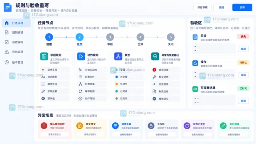The width and height of the screenshot is (256, 144).
Task: Click the 前提 section icon
Action: [195, 37]
